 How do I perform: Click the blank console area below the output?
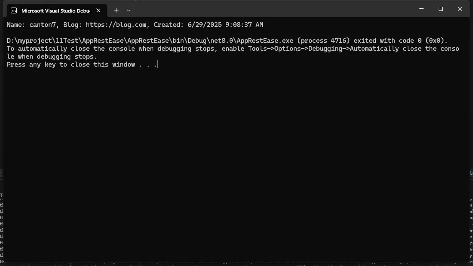click(x=236, y=163)
